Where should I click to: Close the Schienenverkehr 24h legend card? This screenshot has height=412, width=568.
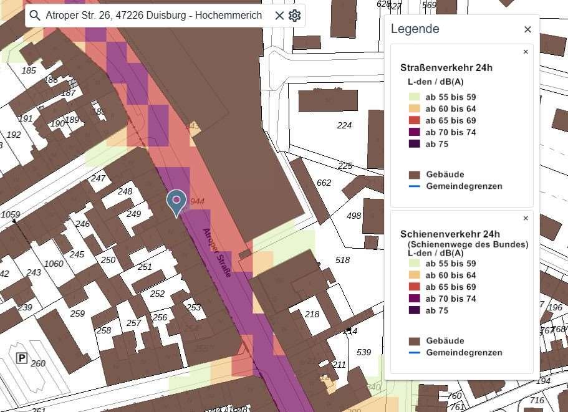[526, 218]
